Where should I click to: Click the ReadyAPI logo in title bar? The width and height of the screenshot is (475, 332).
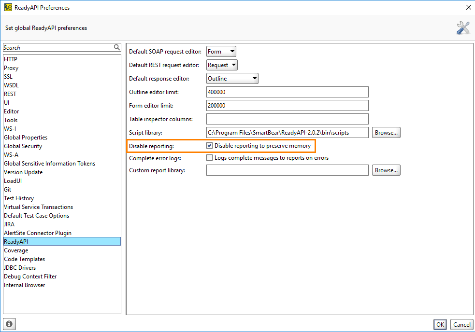pyautogui.click(x=8, y=7)
